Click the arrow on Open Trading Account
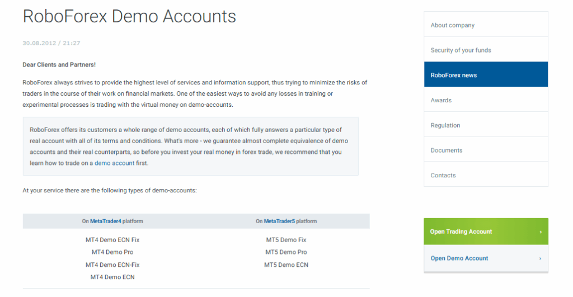 click(x=541, y=232)
